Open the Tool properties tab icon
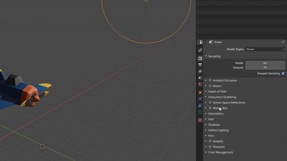This screenshot has width=287, height=161. click(x=200, y=50)
